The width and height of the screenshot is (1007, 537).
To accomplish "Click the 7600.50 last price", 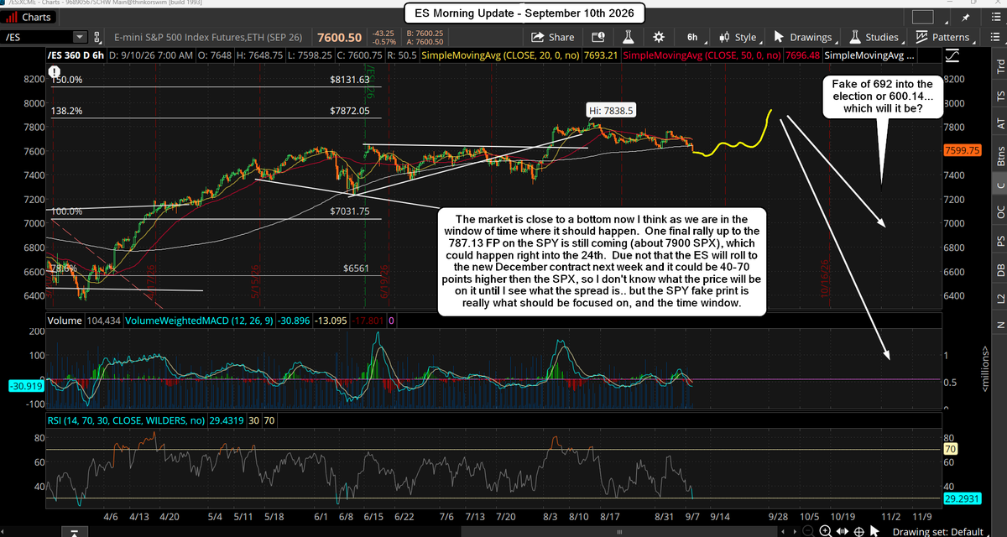I will coord(338,38).
